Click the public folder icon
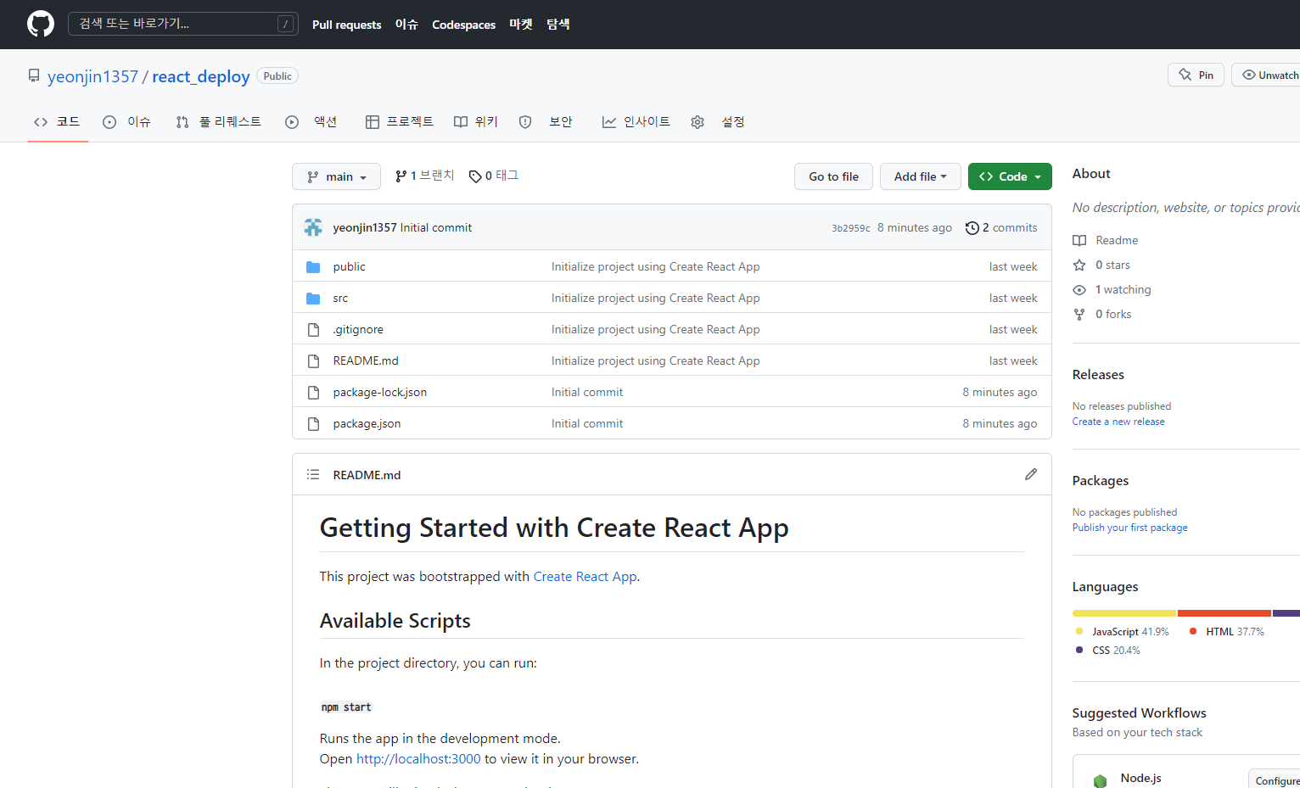Image resolution: width=1300 pixels, height=788 pixels. tap(313, 266)
